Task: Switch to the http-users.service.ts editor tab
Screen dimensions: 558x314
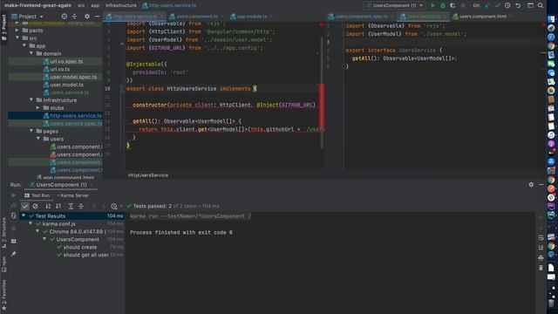Action: click(134, 17)
